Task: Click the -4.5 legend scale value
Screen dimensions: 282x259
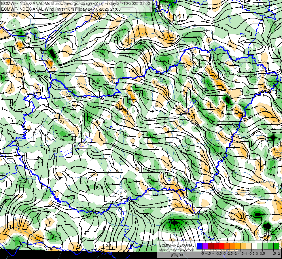Action: pos(208,254)
